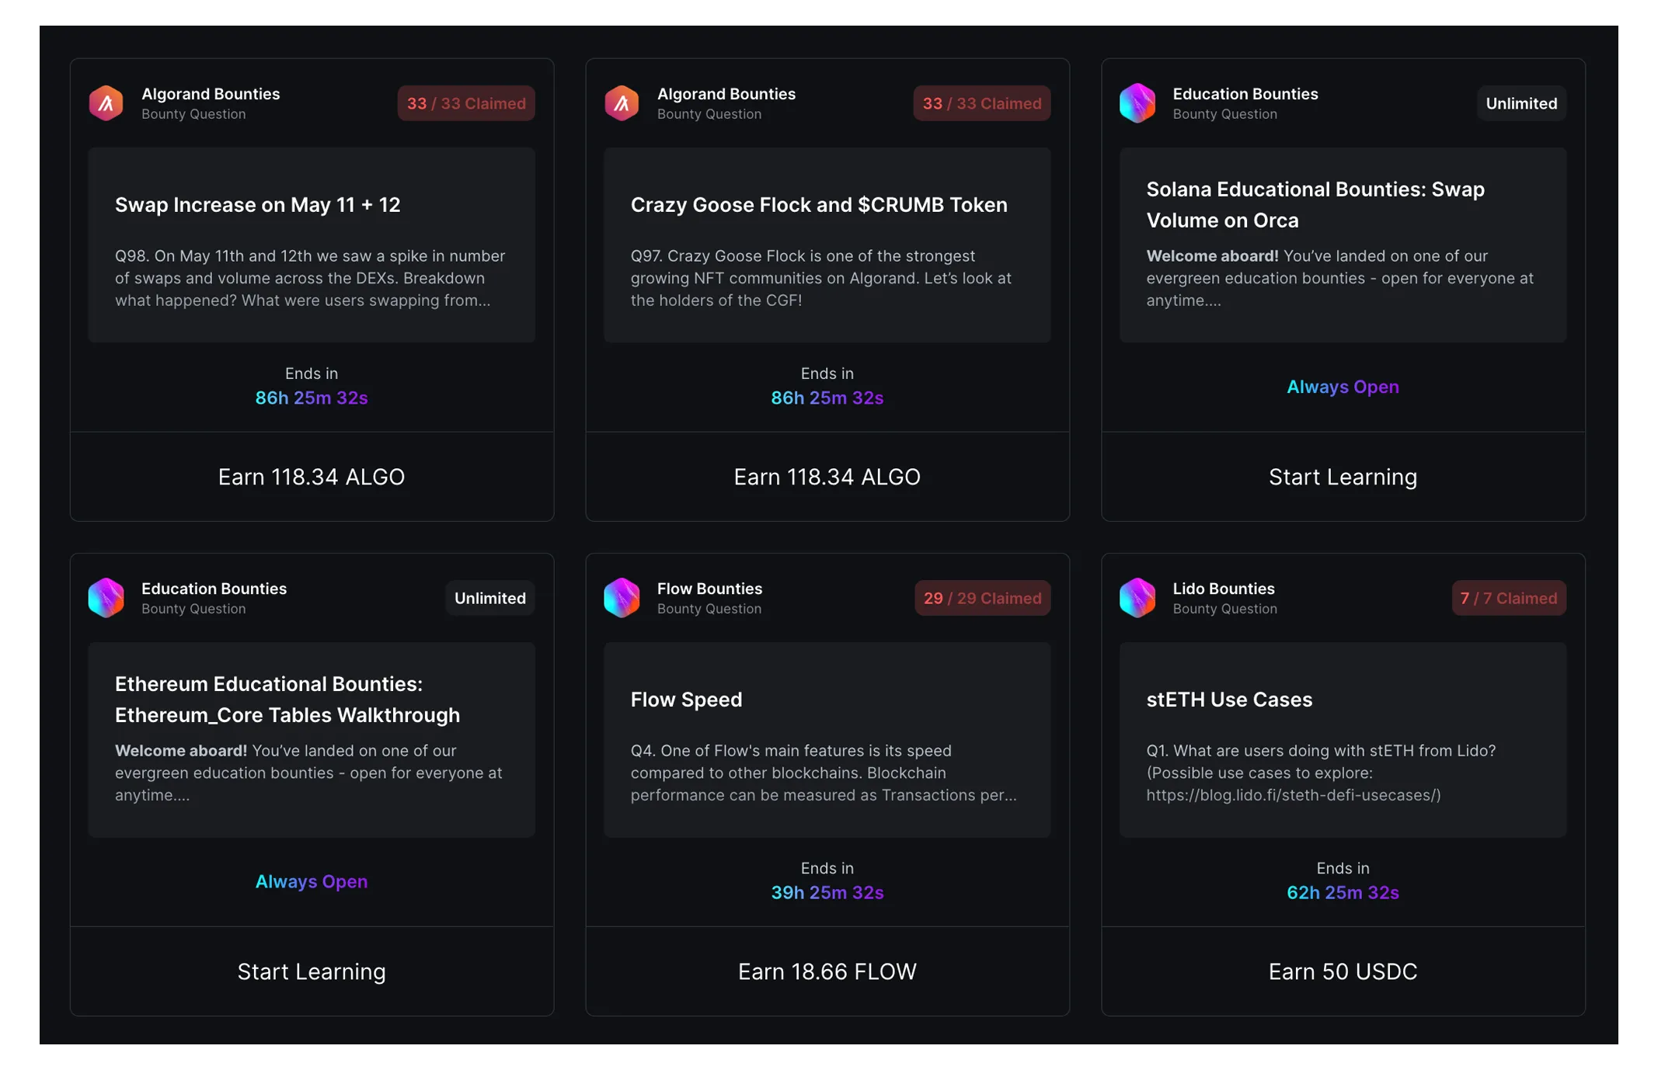Click the Lido Bounties name
Image resolution: width=1658 pixels, height=1070 pixels.
[x=1224, y=589]
